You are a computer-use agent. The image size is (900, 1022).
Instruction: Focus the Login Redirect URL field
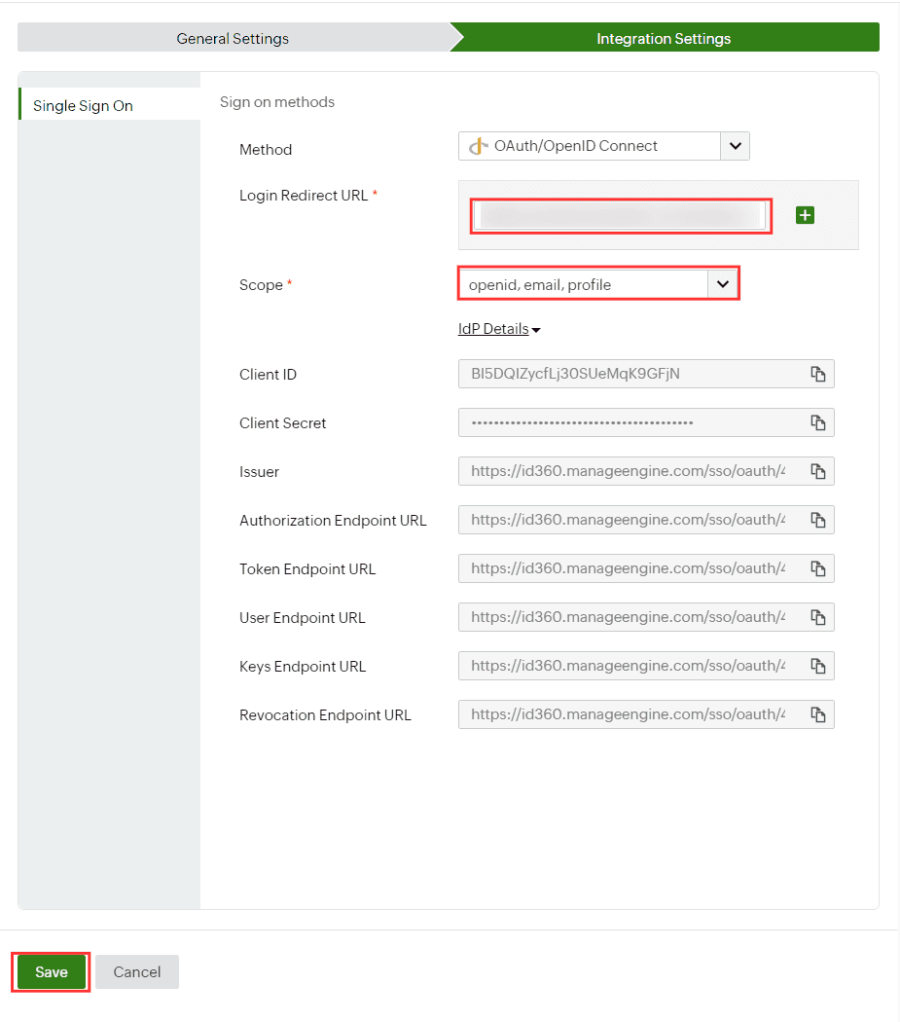pyautogui.click(x=620, y=216)
